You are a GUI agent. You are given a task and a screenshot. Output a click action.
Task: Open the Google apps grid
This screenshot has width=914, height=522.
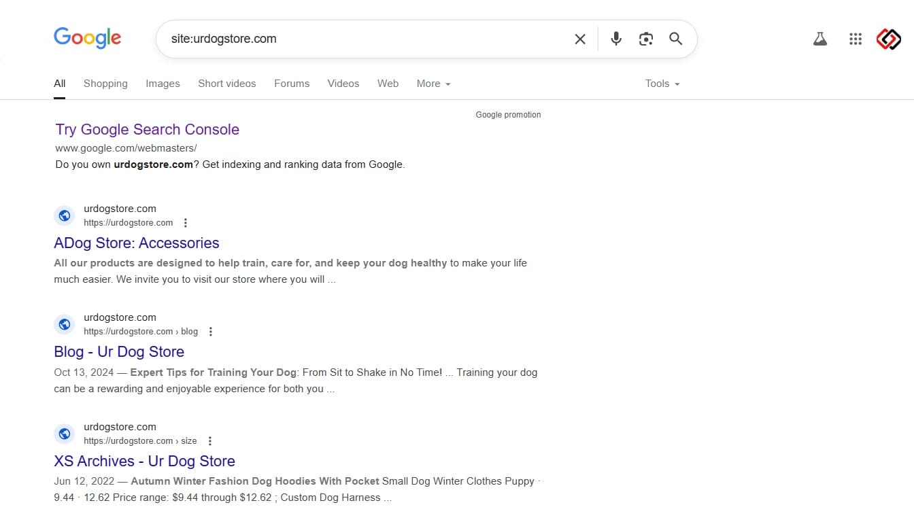click(x=856, y=39)
